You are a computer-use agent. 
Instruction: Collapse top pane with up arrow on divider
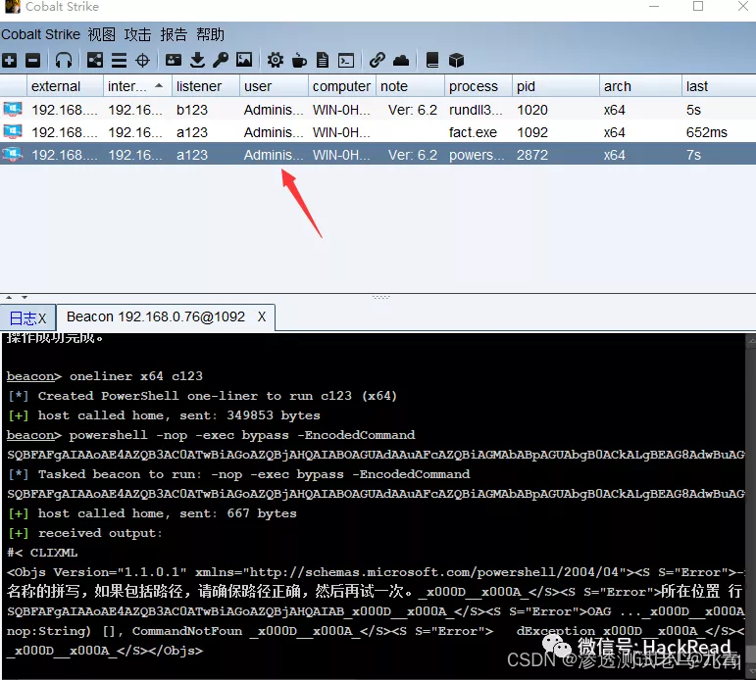click(x=9, y=297)
